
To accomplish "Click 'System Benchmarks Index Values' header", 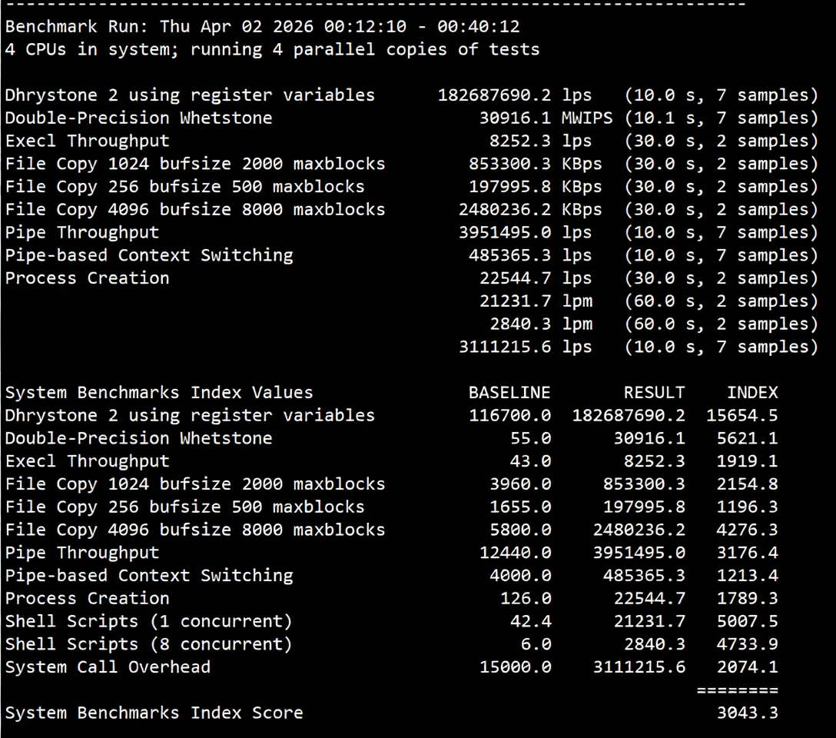I will click(x=158, y=392).
